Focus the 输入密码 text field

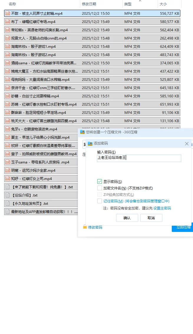pos(139,158)
